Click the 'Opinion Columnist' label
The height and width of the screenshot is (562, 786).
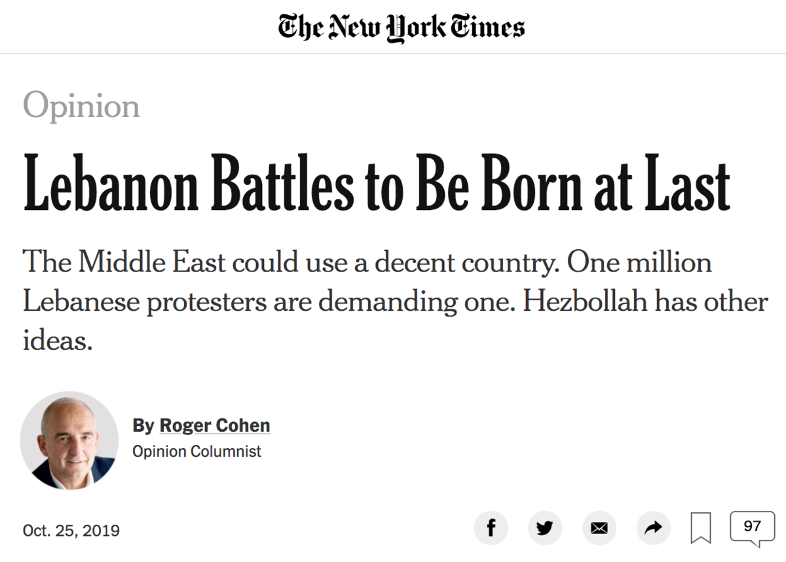pos(196,451)
